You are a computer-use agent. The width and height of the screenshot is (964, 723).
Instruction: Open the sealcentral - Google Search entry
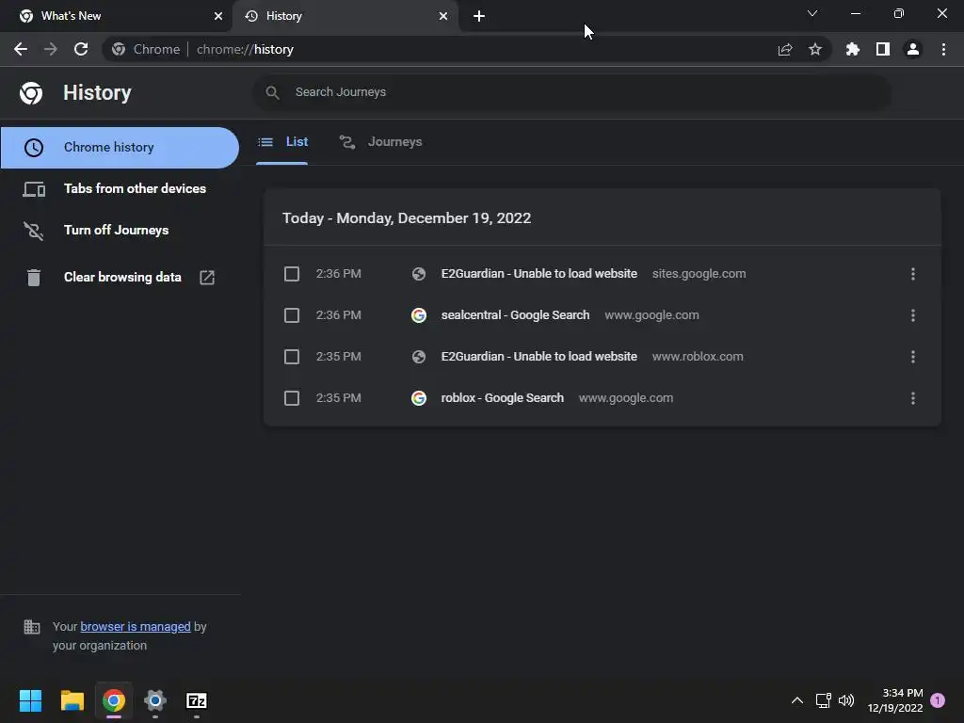(515, 315)
